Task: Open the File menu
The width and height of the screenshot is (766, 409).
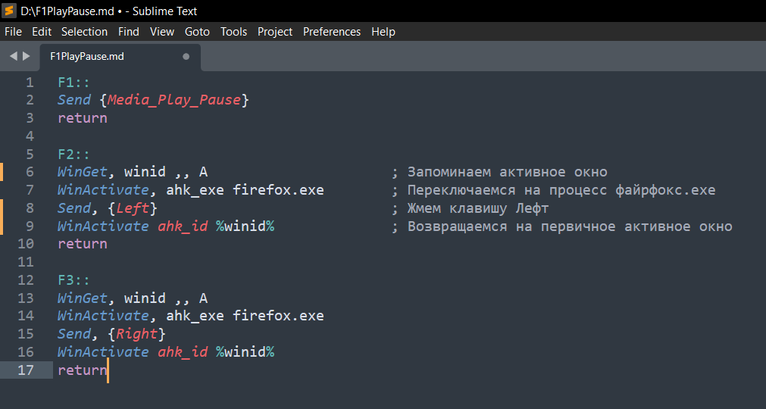Action: pyautogui.click(x=13, y=32)
